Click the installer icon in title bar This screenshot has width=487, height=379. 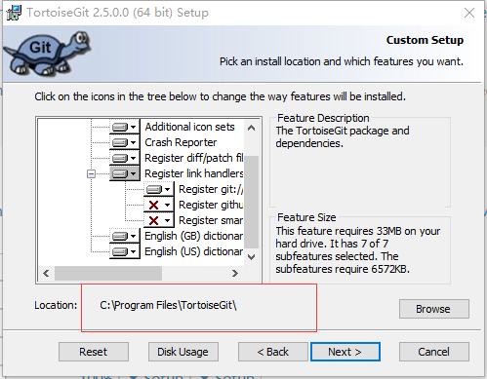point(14,13)
